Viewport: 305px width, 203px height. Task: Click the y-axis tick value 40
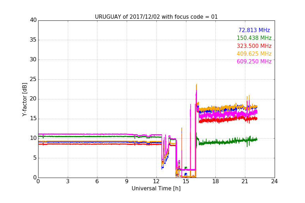[x=33, y=20]
